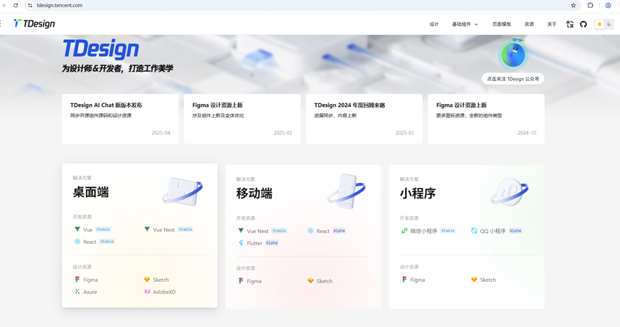Click Sketch icon in 桌面端 card

click(x=147, y=279)
